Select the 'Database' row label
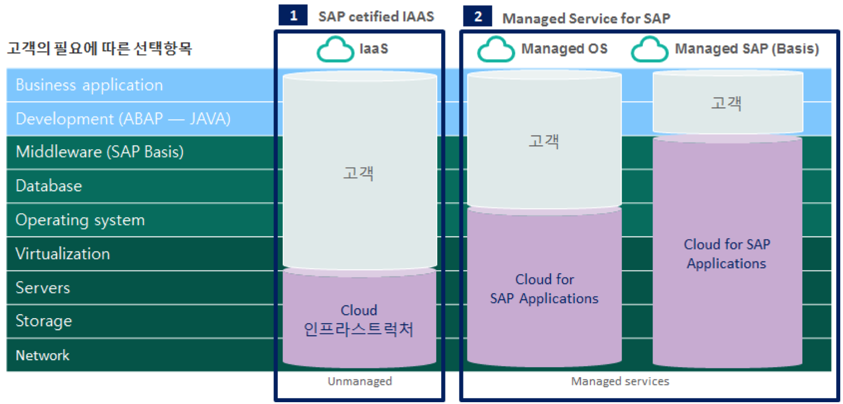843x404 pixels. (49, 186)
